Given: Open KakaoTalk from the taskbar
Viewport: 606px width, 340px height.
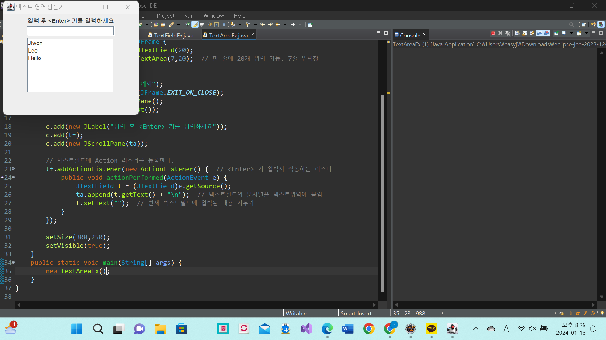Looking at the screenshot, I should [x=431, y=329].
